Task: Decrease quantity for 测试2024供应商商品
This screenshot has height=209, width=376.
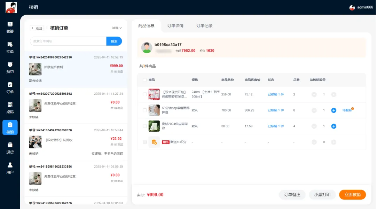Action: 314,126
